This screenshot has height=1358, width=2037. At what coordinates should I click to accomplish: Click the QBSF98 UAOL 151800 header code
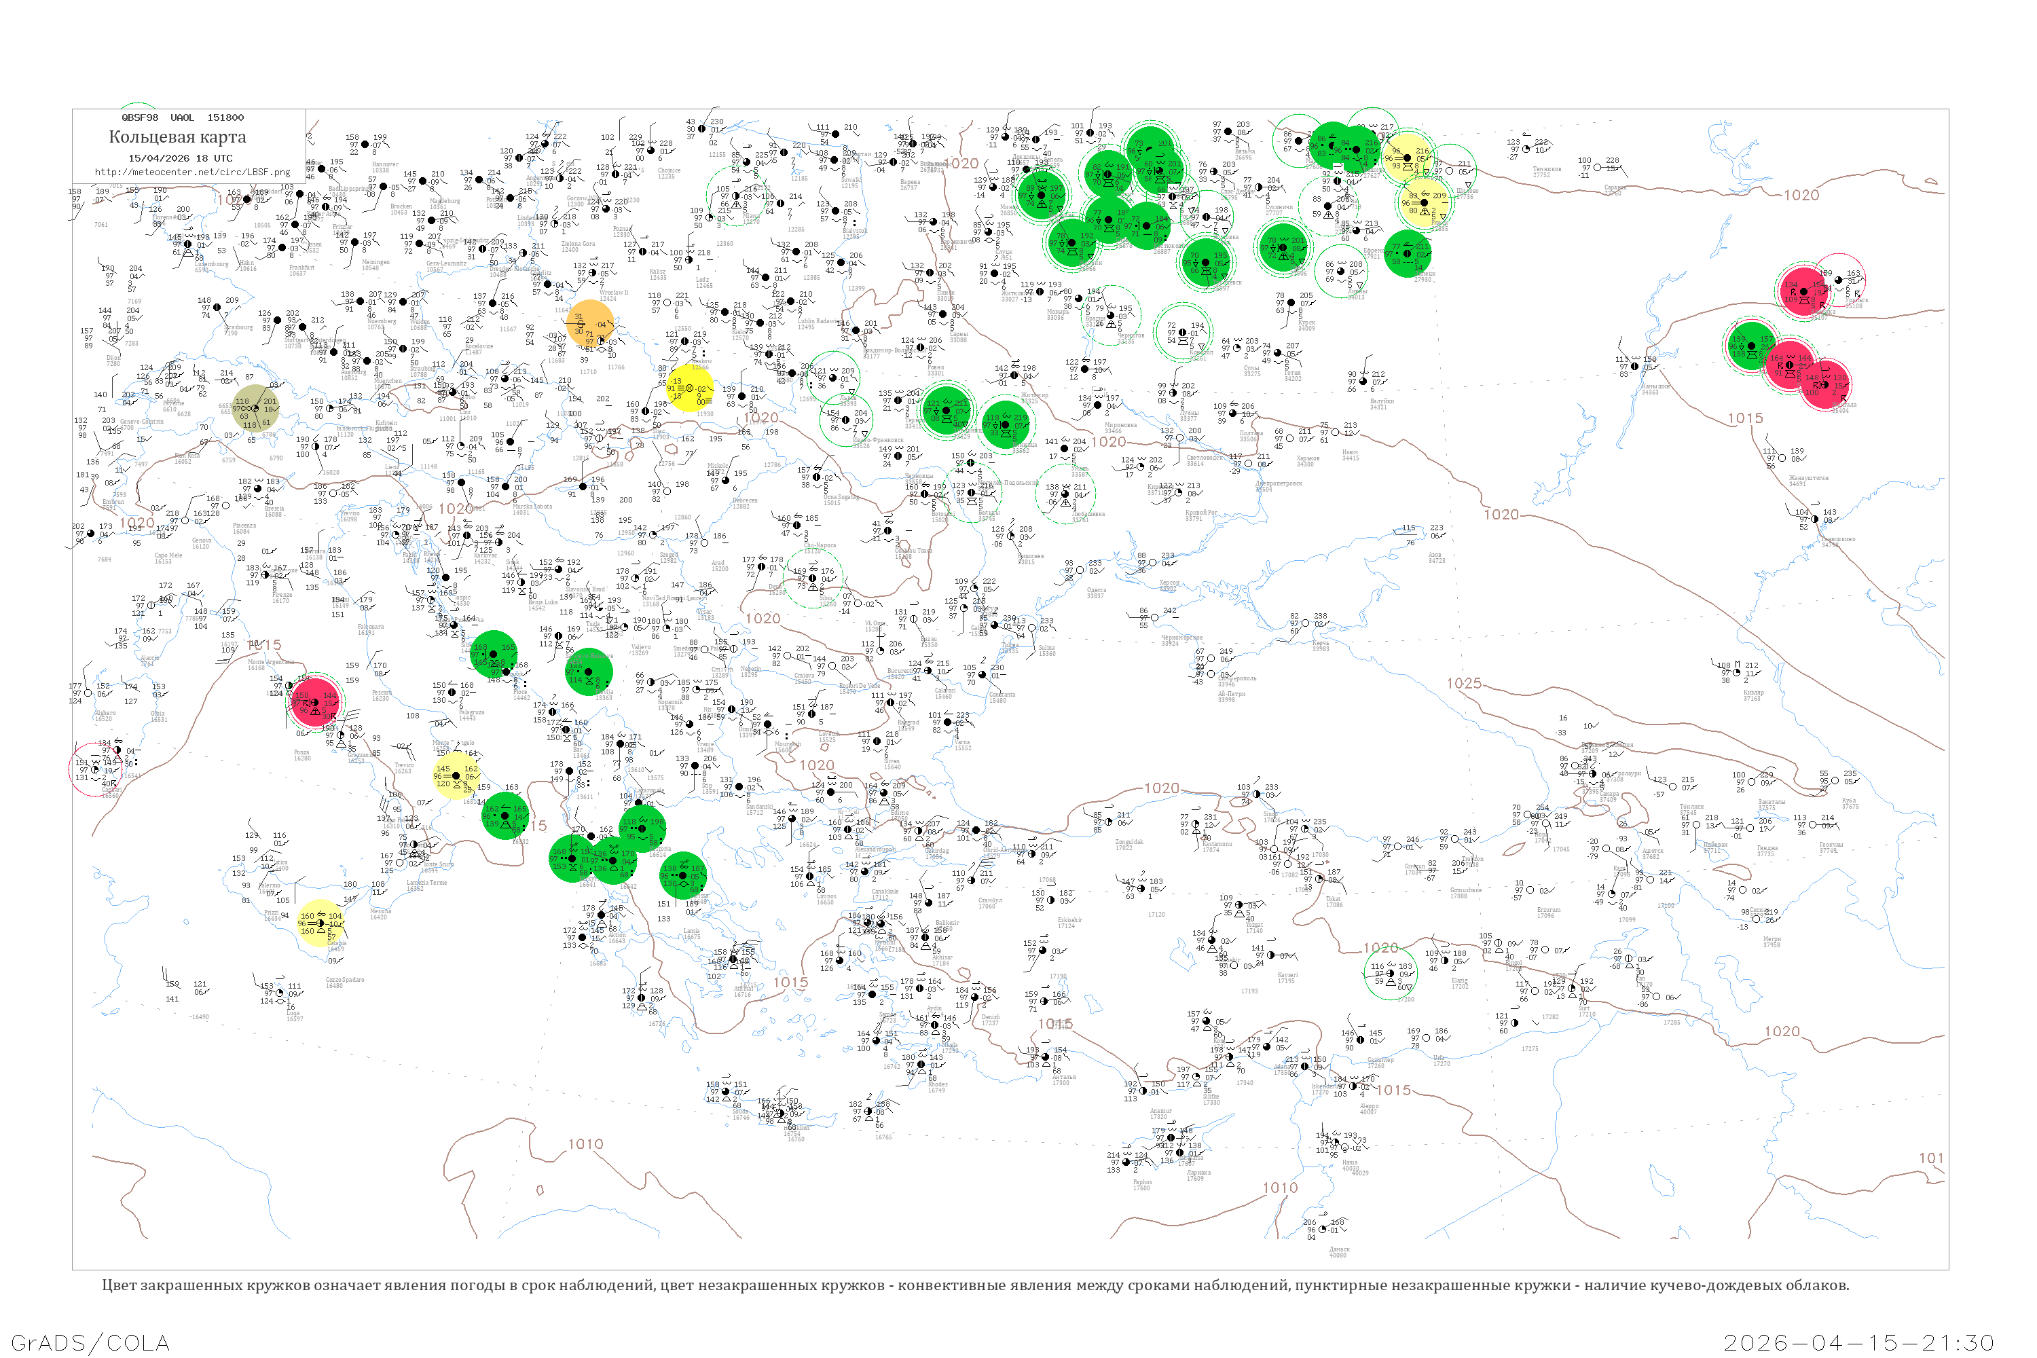(x=182, y=117)
